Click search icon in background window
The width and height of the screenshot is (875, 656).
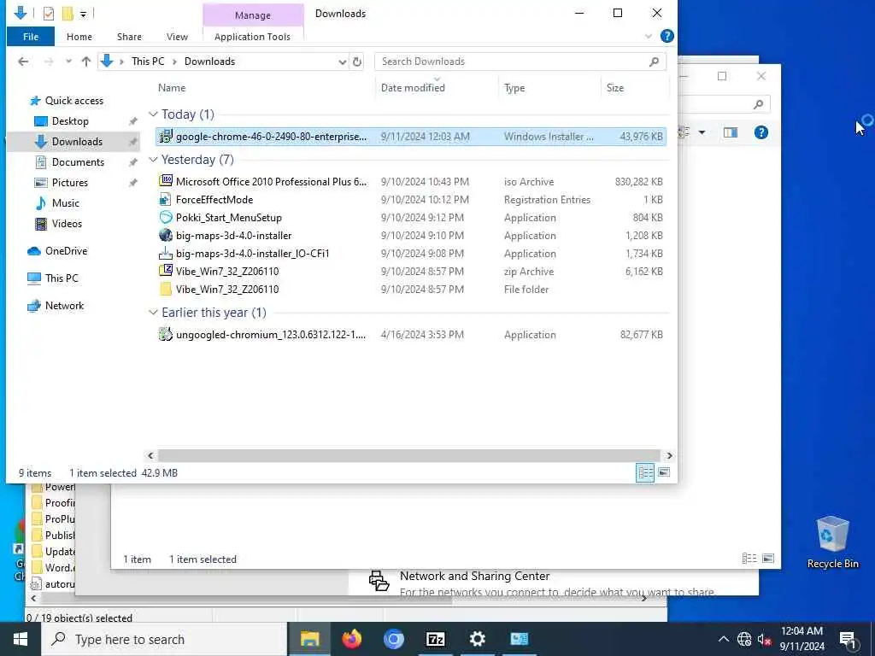758,104
